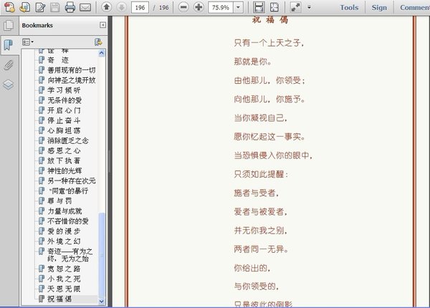Image resolution: width=430 pixels, height=308 pixels.
Task: Select the highlighted bookmark 祝福偈
Action: (x=59, y=299)
